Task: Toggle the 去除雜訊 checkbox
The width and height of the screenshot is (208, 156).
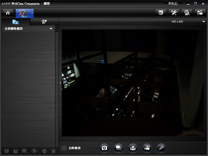Action: 64,148
